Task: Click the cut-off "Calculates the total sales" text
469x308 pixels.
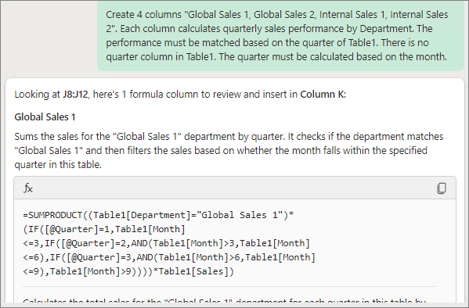Action: pyautogui.click(x=225, y=302)
